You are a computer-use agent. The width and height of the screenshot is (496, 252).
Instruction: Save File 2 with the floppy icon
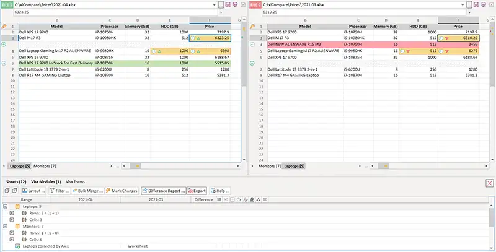[x=476, y=5]
